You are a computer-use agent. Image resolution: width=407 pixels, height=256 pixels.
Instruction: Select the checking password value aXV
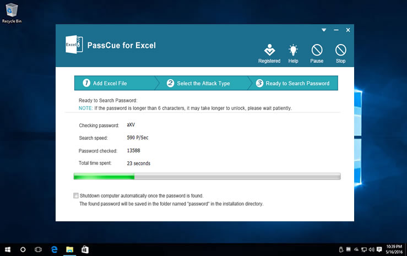click(x=131, y=125)
